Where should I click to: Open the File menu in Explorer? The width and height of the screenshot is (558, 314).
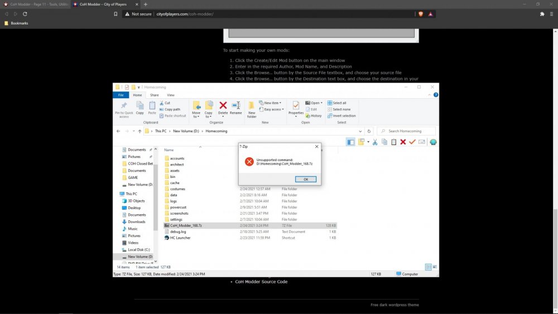coord(121,95)
